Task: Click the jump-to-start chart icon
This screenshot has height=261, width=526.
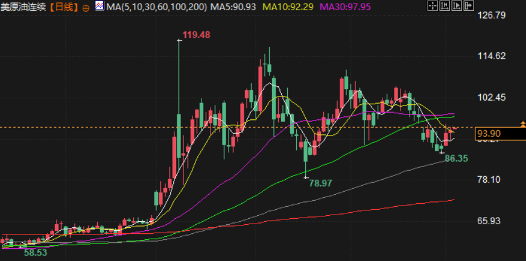Action: (444, 5)
